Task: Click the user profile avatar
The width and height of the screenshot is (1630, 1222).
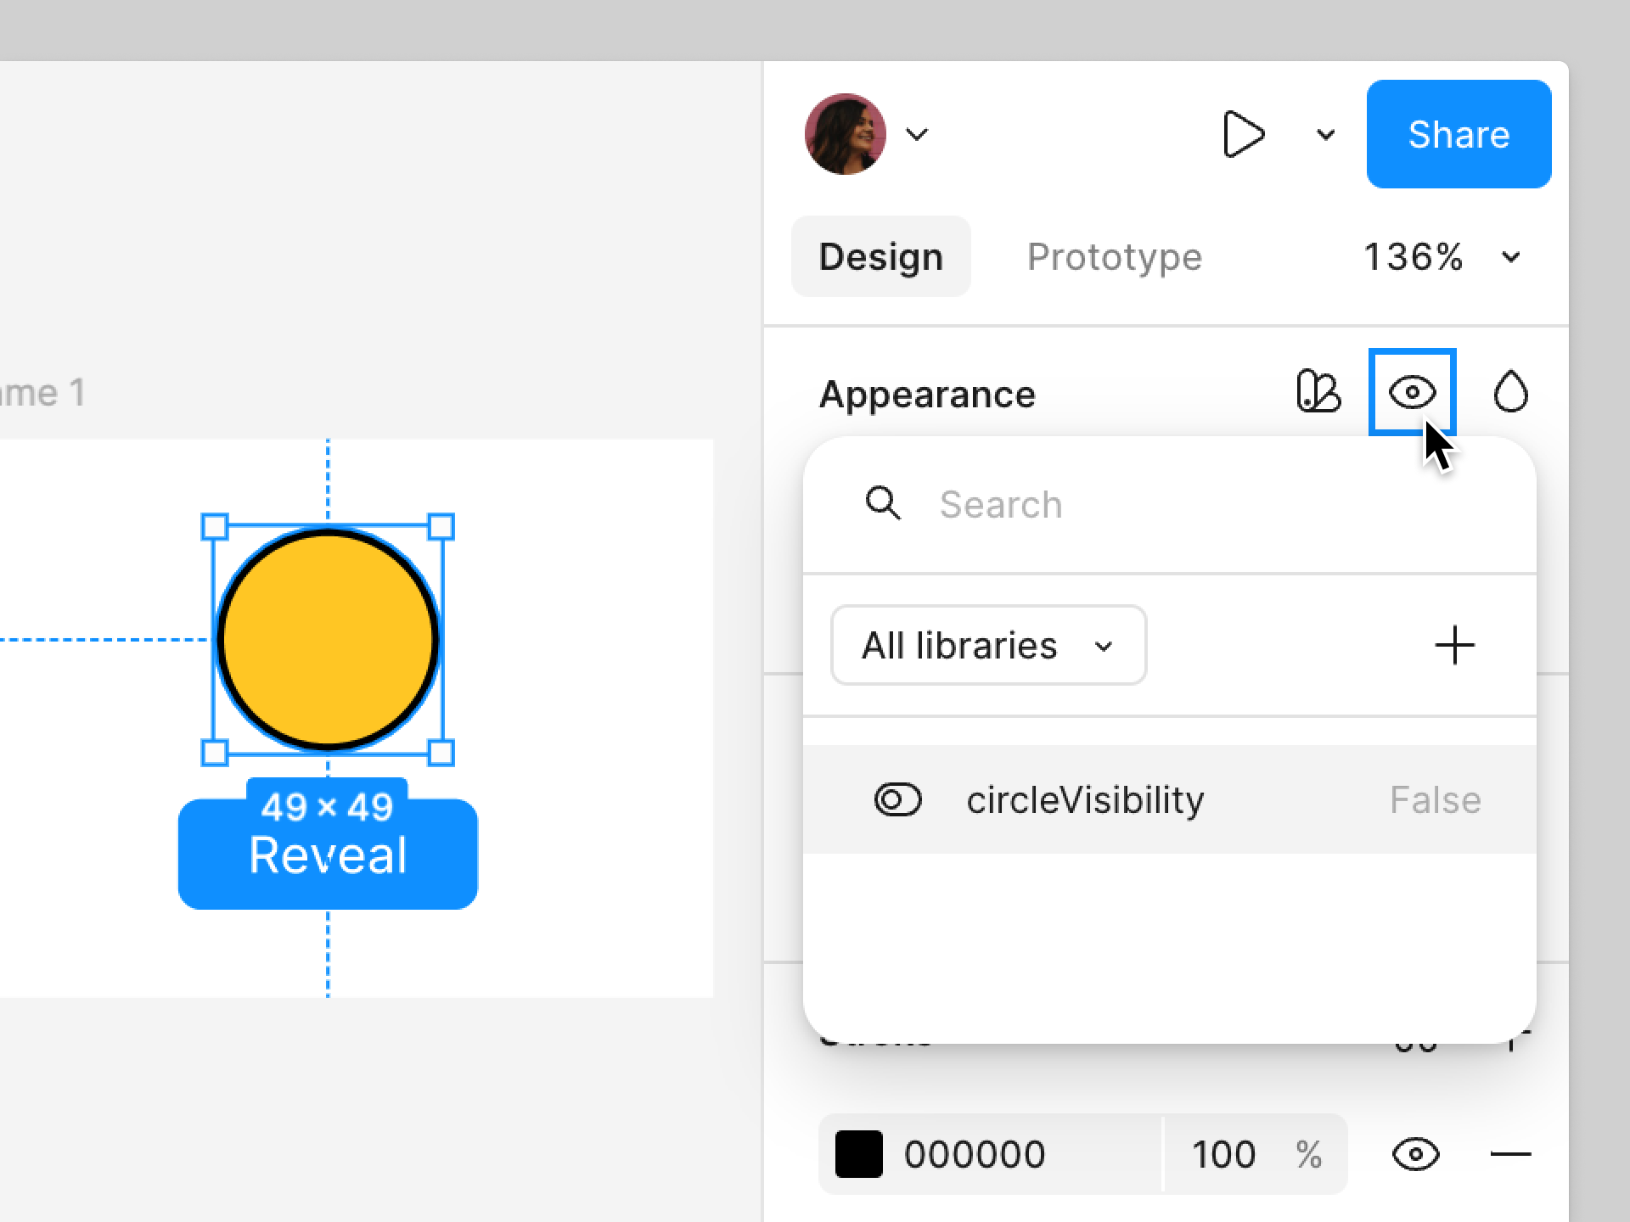Action: (846, 134)
